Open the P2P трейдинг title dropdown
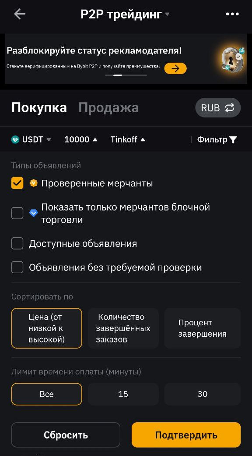The width and height of the screenshot is (252, 456). pos(168,14)
